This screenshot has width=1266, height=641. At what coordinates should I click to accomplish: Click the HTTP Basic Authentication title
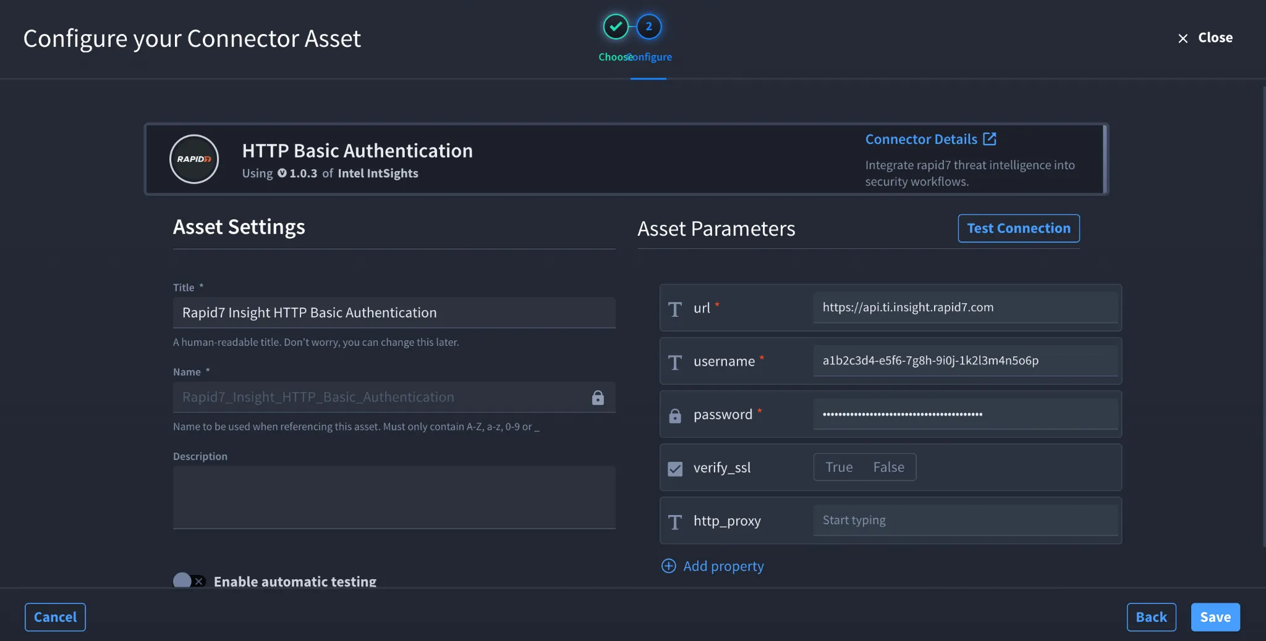357,150
